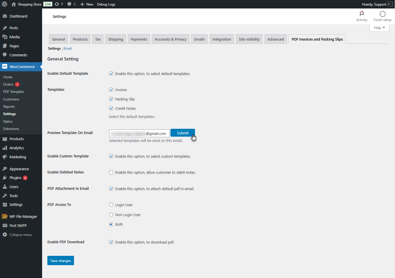Open the Email sub-section link
This screenshot has height=278, width=395.
click(68, 48)
